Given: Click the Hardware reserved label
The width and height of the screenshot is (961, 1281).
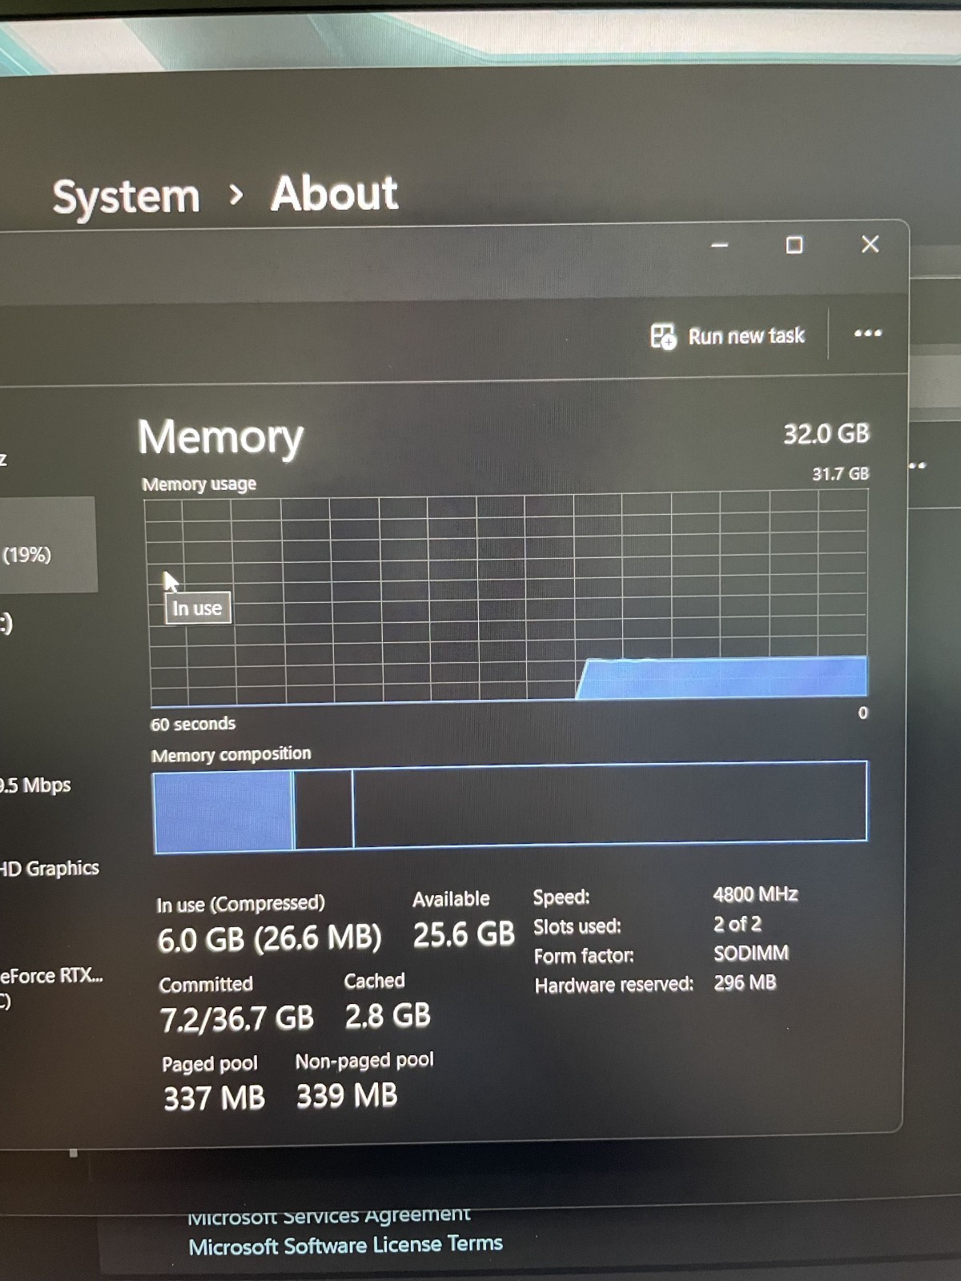Looking at the screenshot, I should click(614, 985).
